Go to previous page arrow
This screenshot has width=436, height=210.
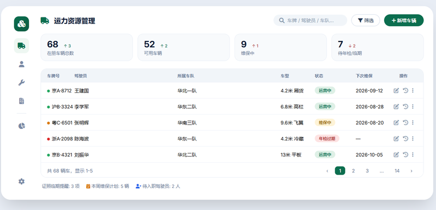click(x=328, y=171)
